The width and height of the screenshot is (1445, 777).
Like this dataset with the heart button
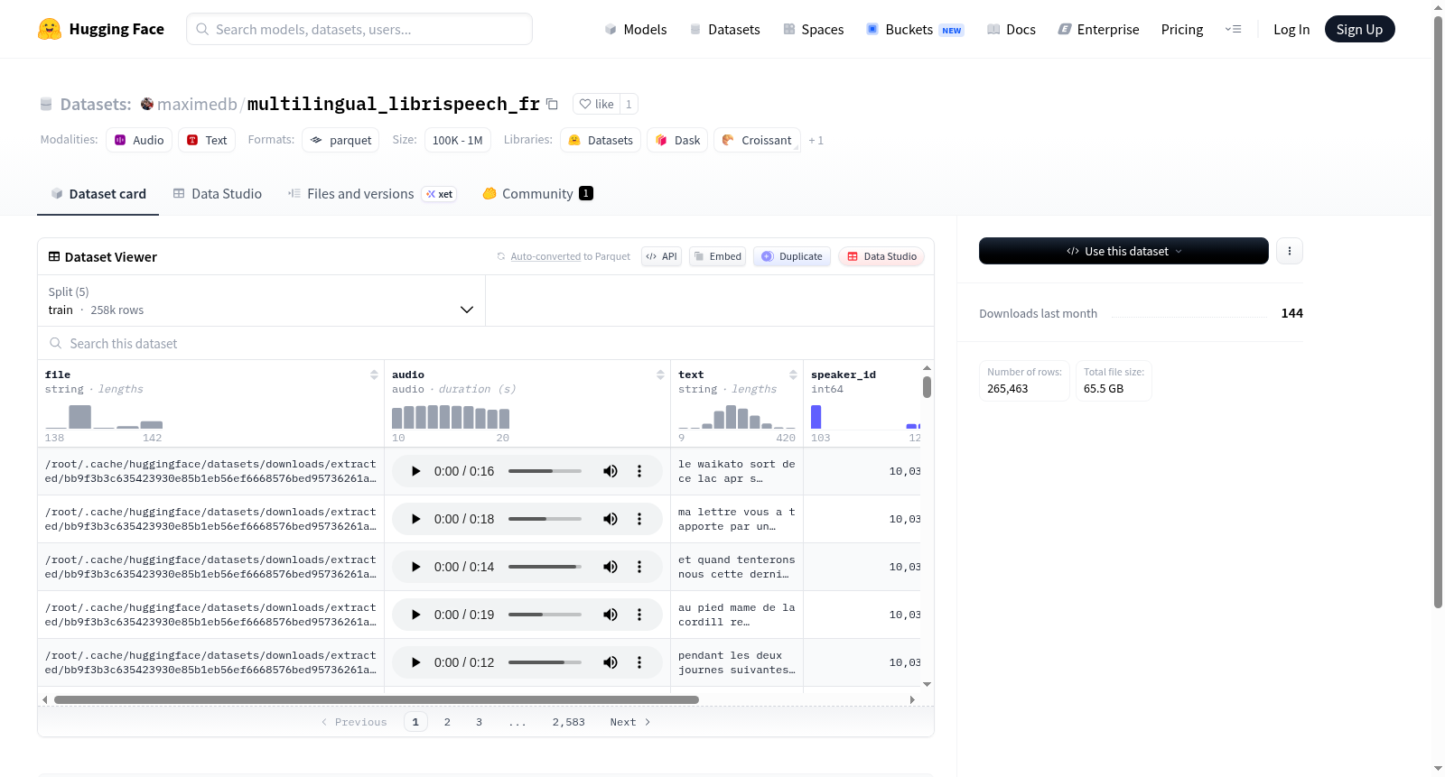coord(596,104)
